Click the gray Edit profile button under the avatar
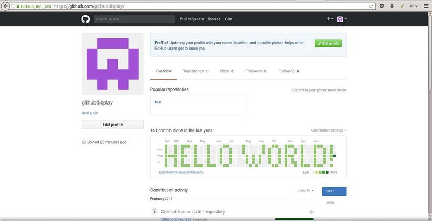 [x=113, y=125]
